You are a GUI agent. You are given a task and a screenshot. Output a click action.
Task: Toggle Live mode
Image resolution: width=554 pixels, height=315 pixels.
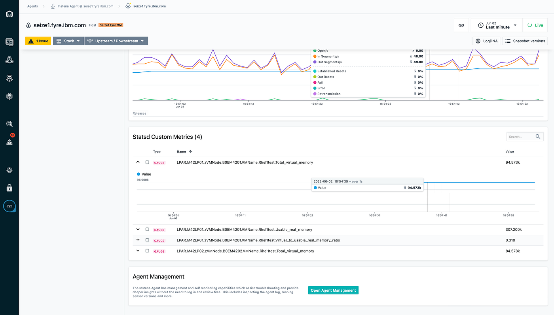(x=535, y=25)
